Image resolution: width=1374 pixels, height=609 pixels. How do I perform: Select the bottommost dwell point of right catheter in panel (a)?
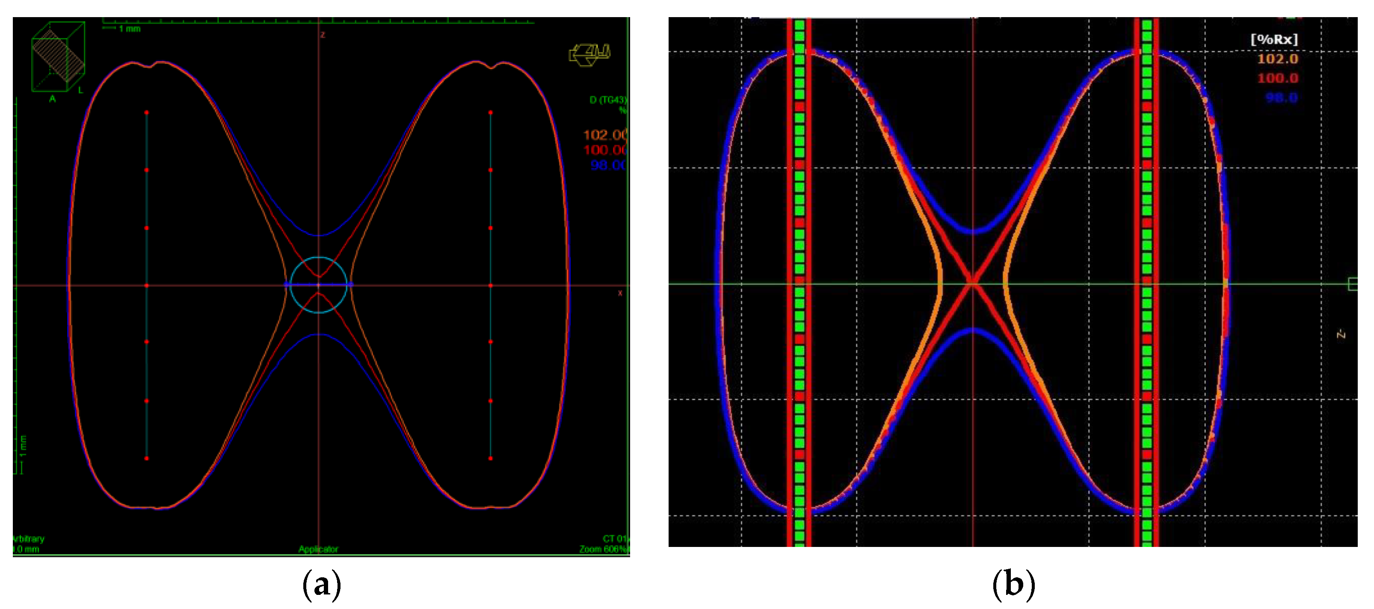click(490, 458)
